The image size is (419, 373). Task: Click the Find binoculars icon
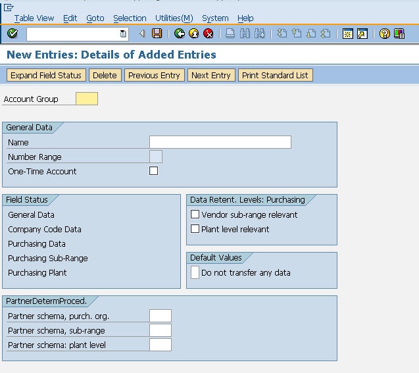tap(245, 34)
